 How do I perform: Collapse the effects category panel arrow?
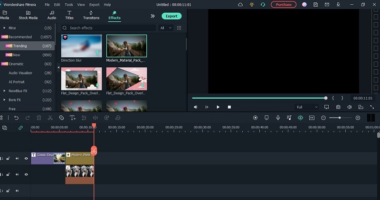[58, 67]
